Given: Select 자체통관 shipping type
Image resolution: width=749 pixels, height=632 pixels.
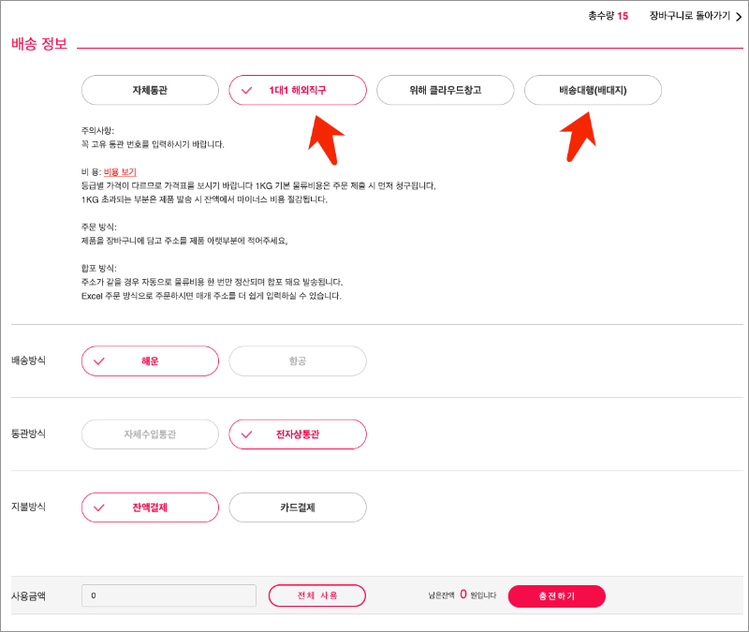Looking at the screenshot, I should pyautogui.click(x=150, y=90).
